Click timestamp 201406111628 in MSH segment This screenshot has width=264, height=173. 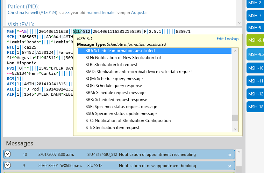point(53,31)
